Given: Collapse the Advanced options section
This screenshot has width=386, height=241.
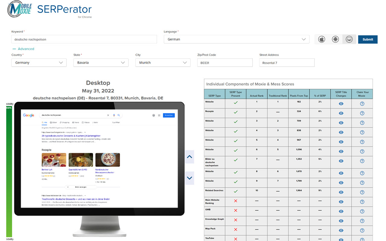Looking at the screenshot, I should tap(24, 49).
